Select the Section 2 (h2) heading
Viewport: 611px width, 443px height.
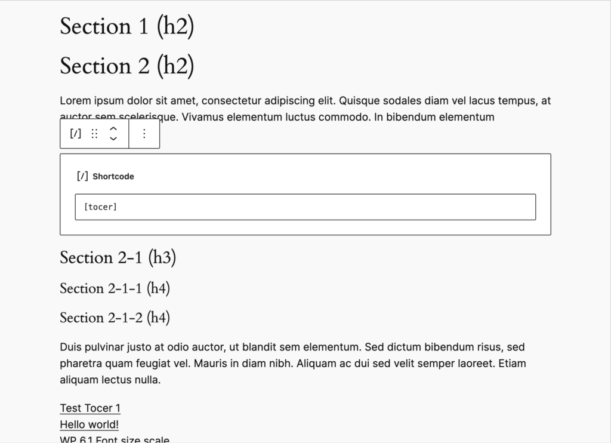click(127, 66)
